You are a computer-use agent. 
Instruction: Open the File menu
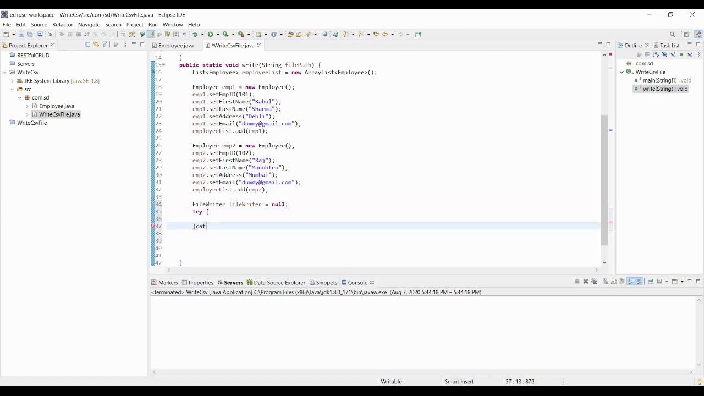(x=7, y=25)
